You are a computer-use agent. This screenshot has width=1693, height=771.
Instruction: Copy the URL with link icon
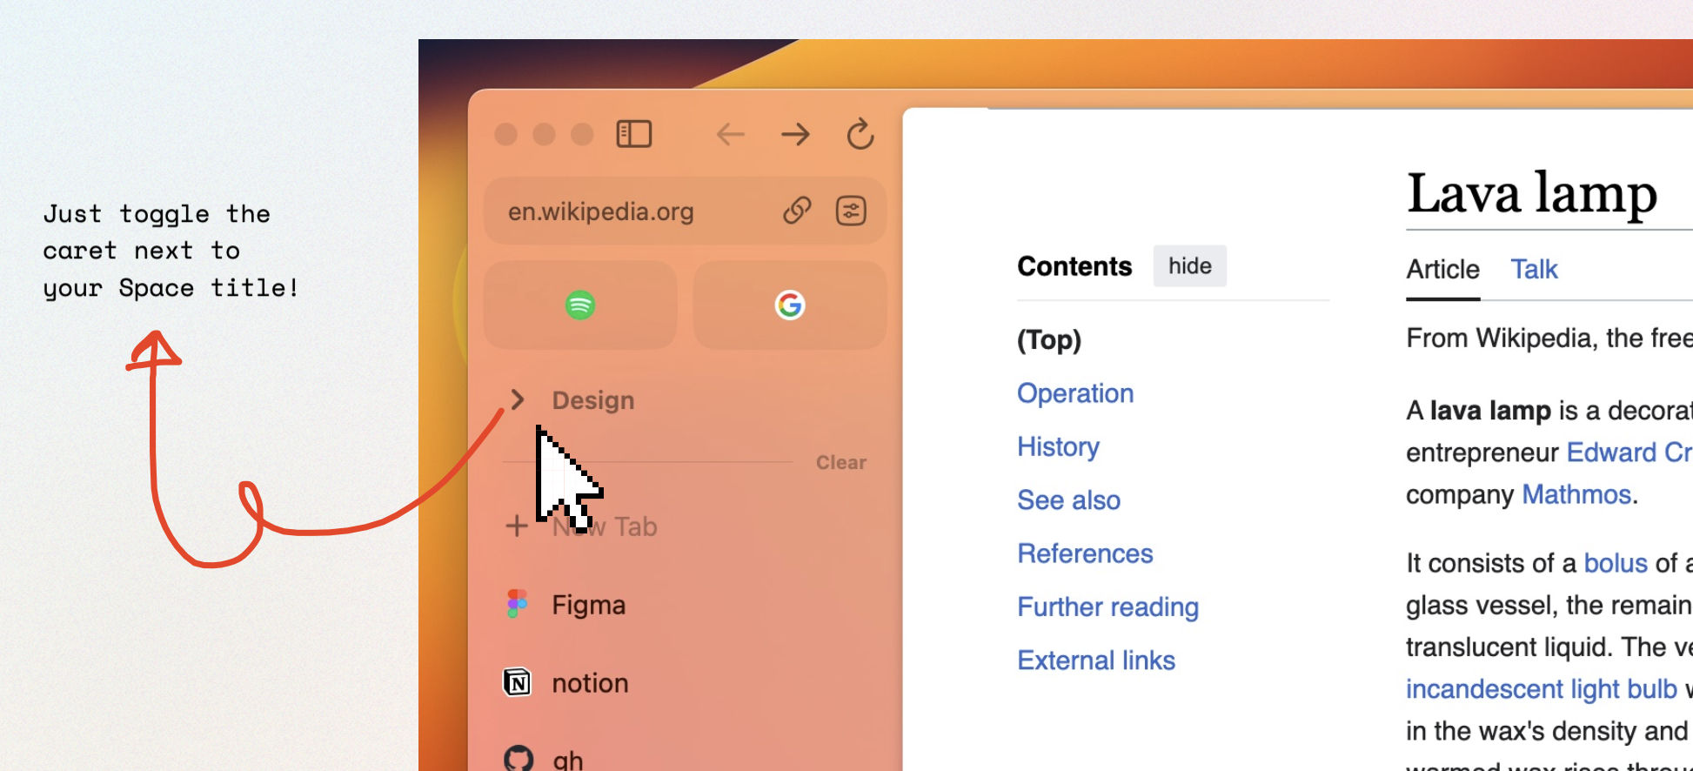[797, 211]
